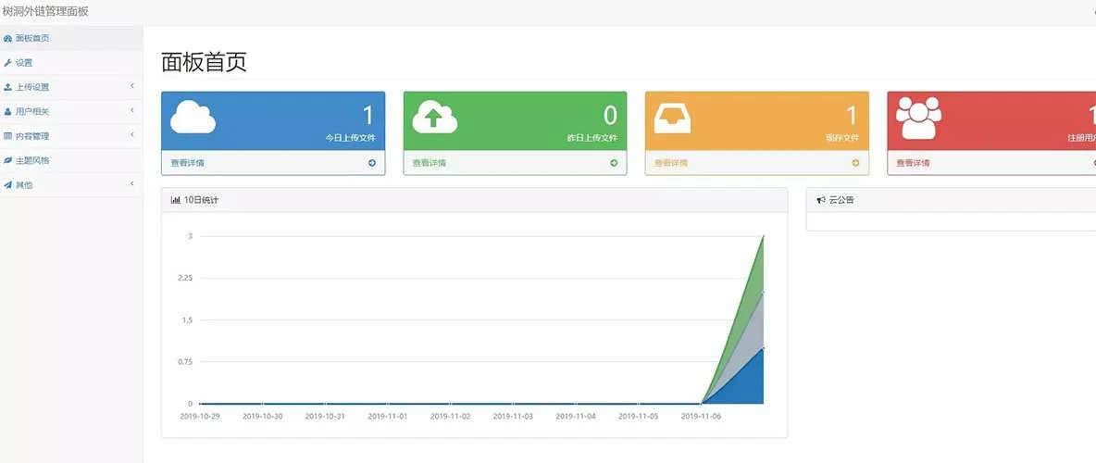This screenshot has width=1096, height=463.
Task: Open 面板首页 in the sidebar
Action: pos(32,38)
